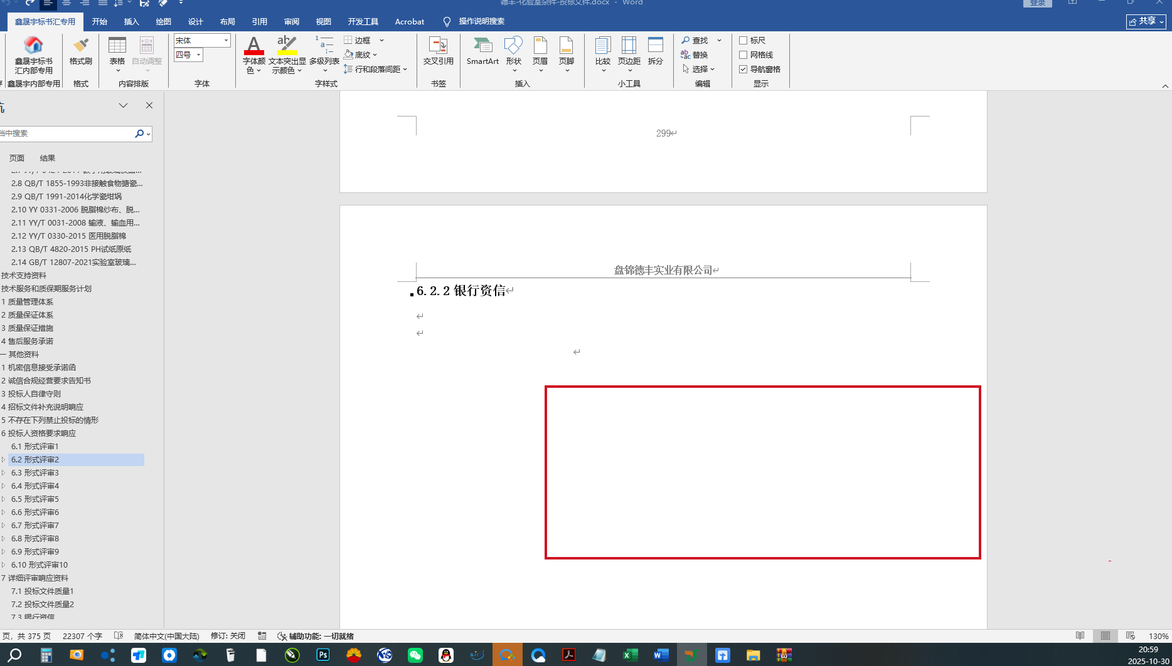
Task: Switch to the 设计 ribbon tab
Action: [196, 21]
